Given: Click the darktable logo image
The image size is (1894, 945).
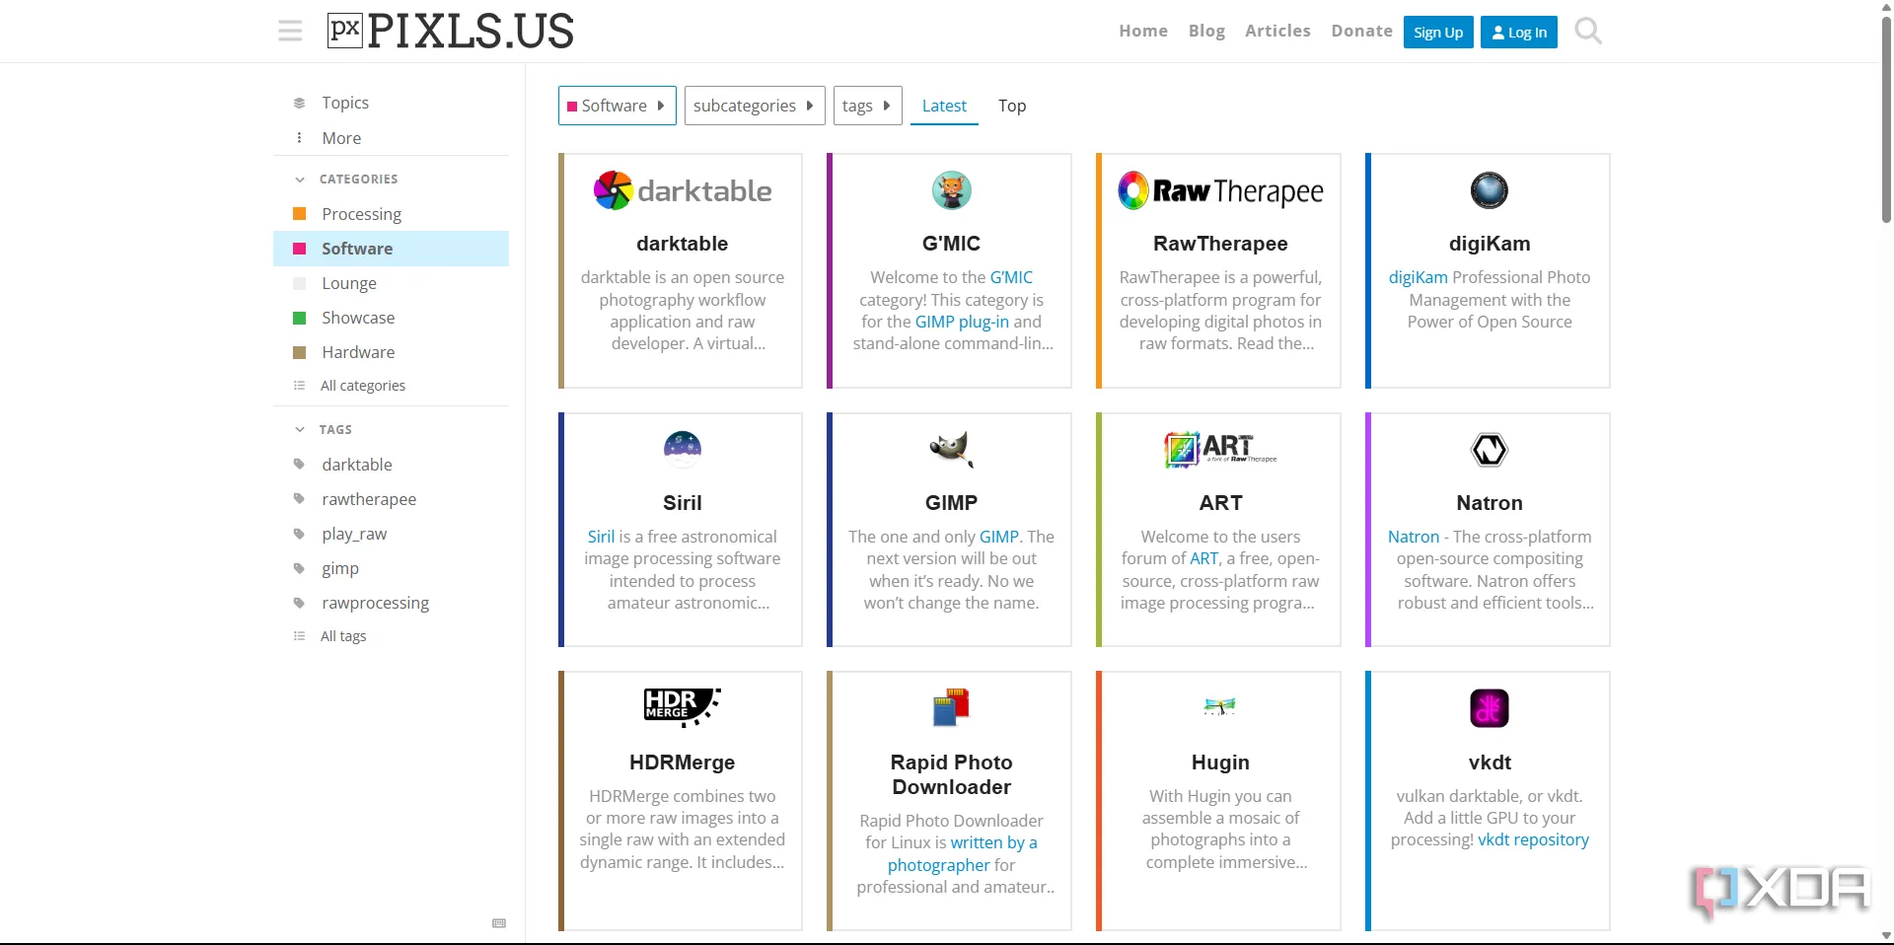Looking at the screenshot, I should [x=683, y=190].
